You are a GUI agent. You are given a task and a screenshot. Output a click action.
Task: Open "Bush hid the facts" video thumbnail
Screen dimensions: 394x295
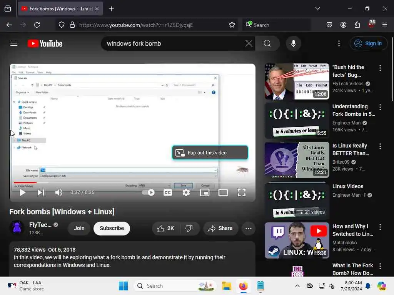(297, 81)
